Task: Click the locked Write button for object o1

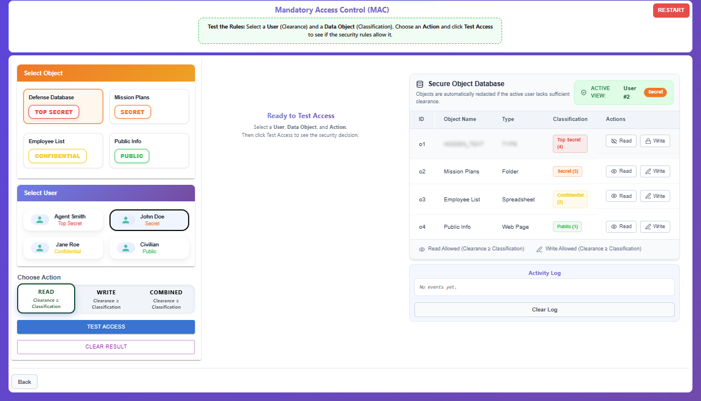Action: [x=654, y=141]
